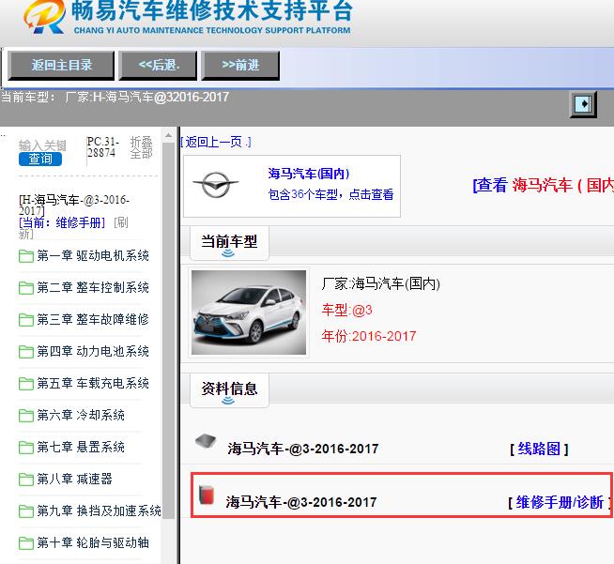614x564 pixels.
Task: Expand 第五章 车载充电系统 chapter
Action: tap(93, 384)
